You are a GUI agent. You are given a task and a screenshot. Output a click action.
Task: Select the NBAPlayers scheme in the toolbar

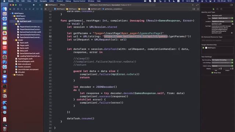[51, 5]
